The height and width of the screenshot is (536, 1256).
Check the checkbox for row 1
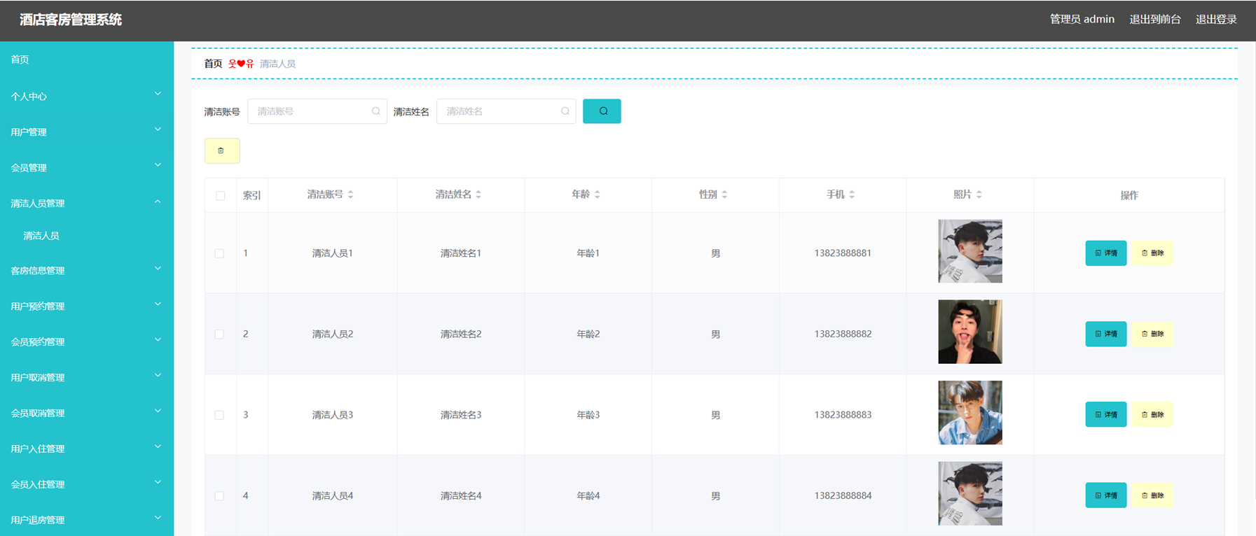pos(219,253)
